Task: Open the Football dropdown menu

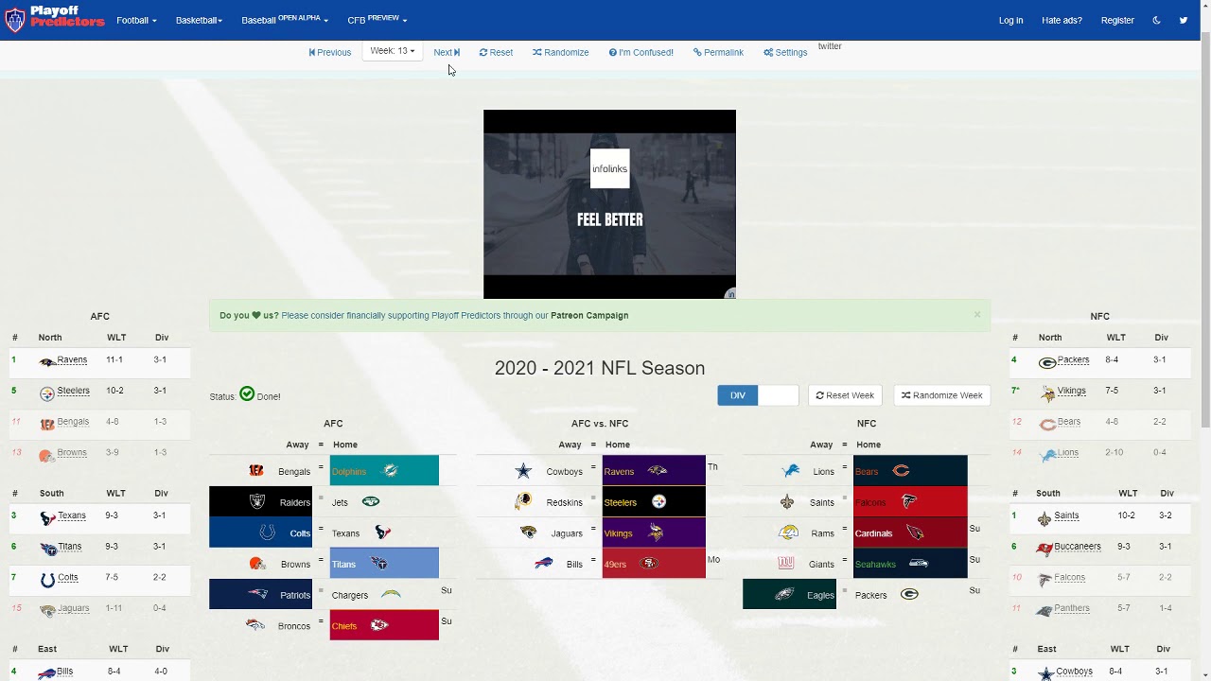Action: (136, 20)
